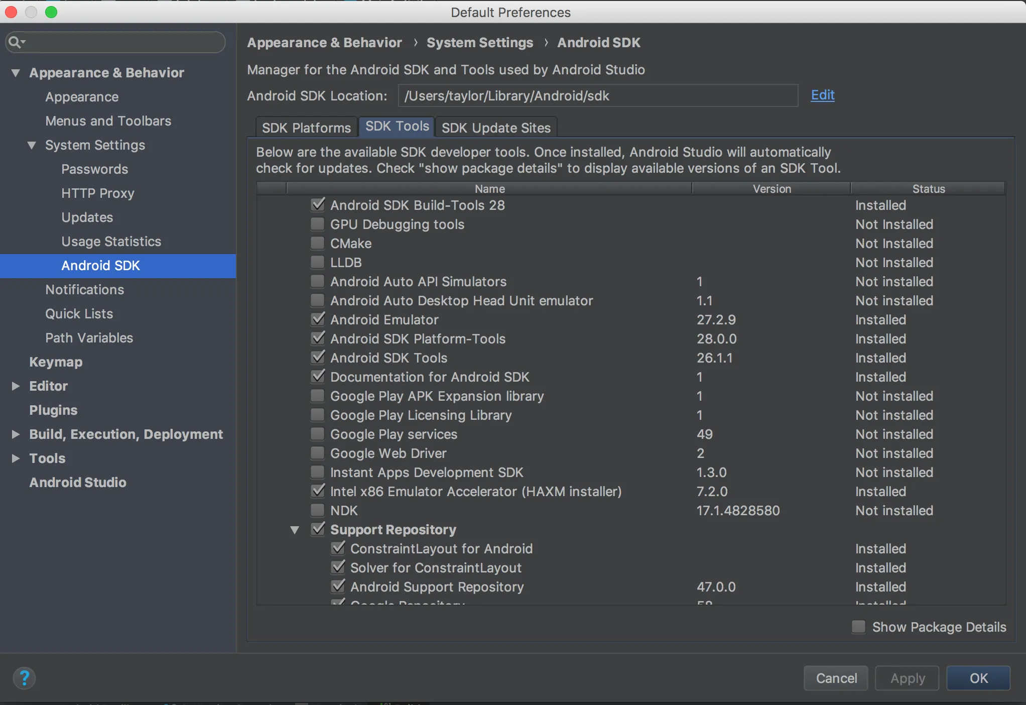Screen dimensions: 1026x705
Task: Expand the Editor section in sidebar
Action: (16, 385)
